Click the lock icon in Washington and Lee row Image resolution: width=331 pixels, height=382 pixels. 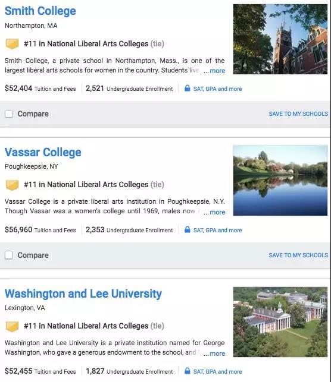[x=187, y=371]
